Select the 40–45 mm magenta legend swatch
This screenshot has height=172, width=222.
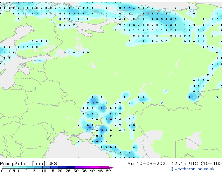pos(95,167)
